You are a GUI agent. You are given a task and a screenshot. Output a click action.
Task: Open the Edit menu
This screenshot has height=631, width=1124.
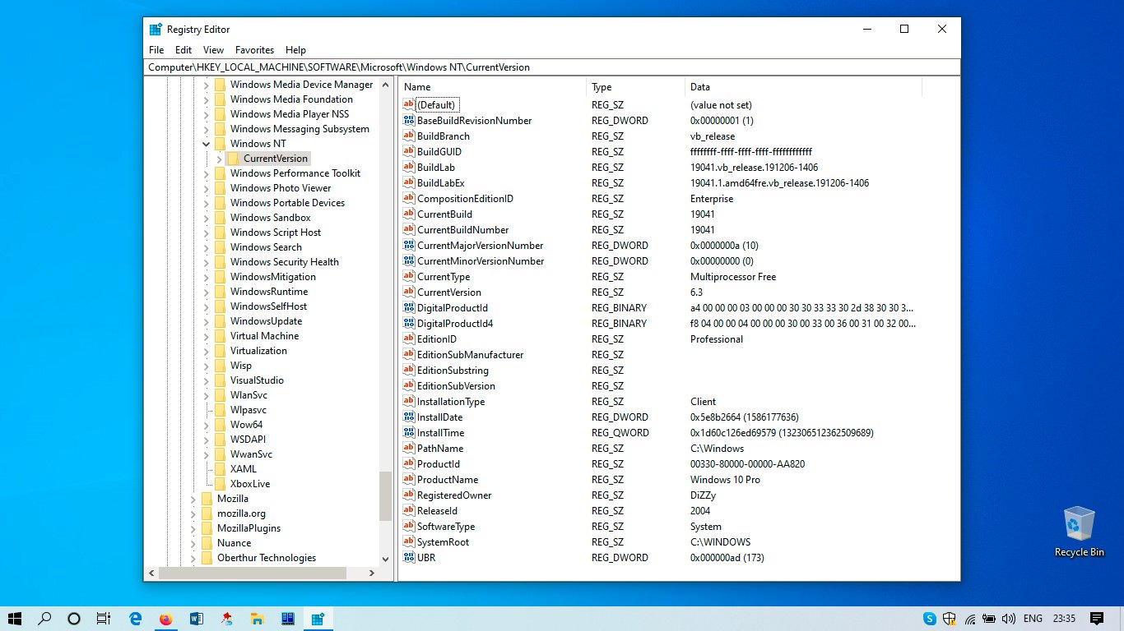tap(183, 50)
